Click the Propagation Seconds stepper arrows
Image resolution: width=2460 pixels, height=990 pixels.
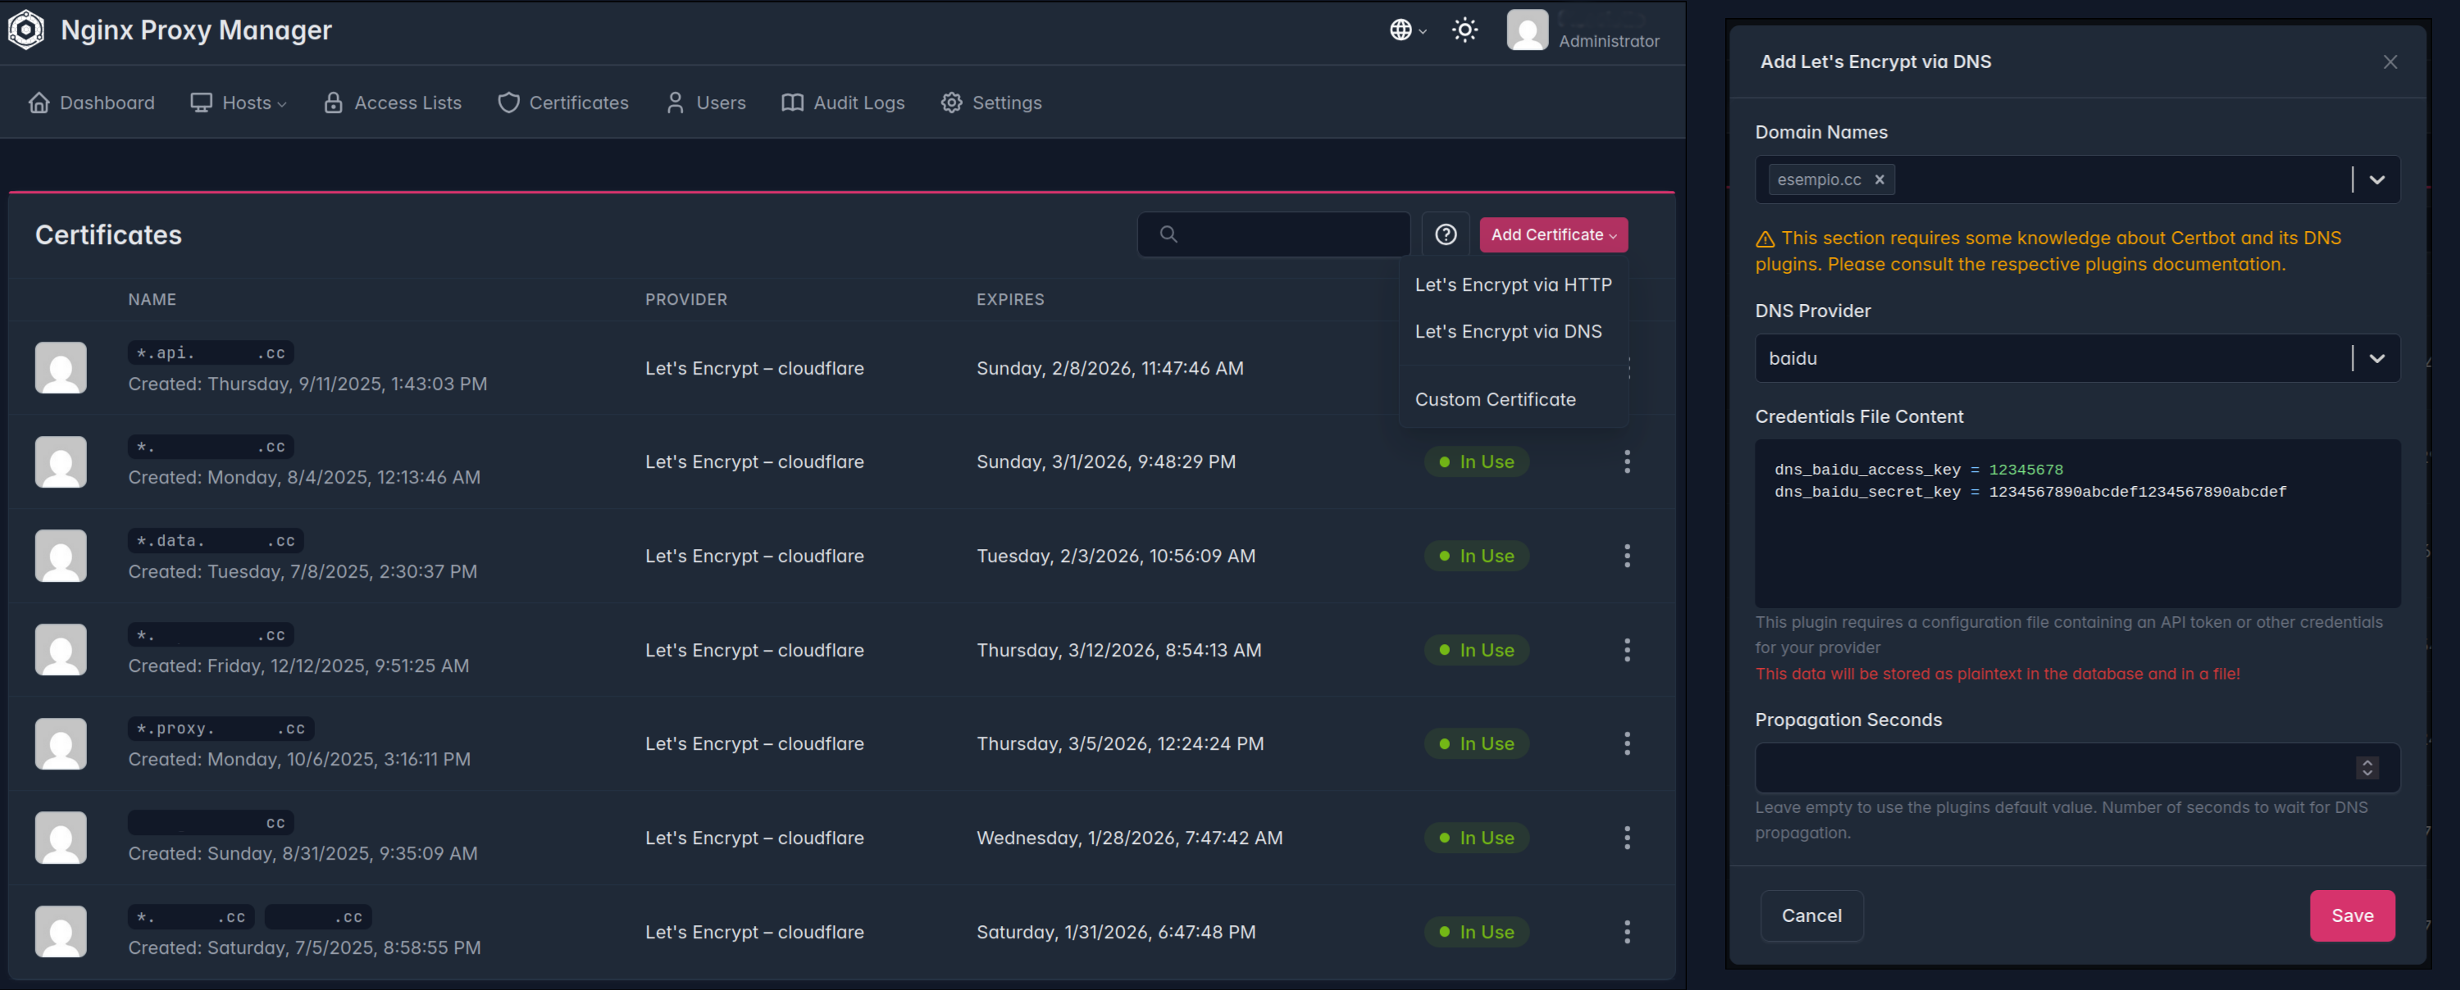click(2367, 768)
